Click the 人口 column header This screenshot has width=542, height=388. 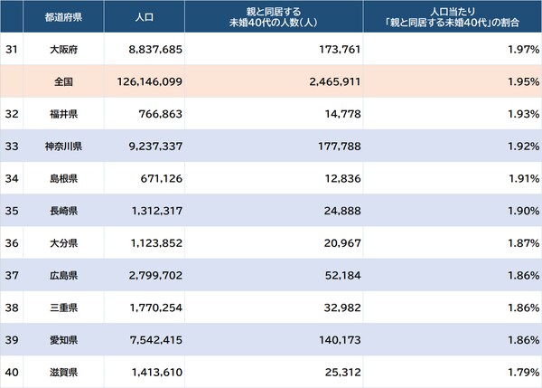[144, 17]
